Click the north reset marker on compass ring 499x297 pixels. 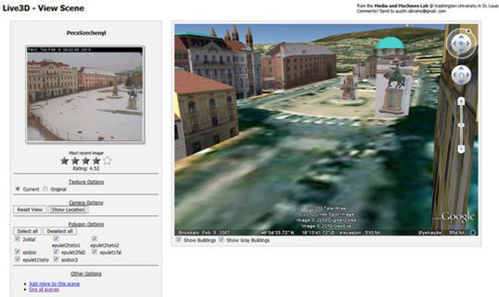(468, 31)
